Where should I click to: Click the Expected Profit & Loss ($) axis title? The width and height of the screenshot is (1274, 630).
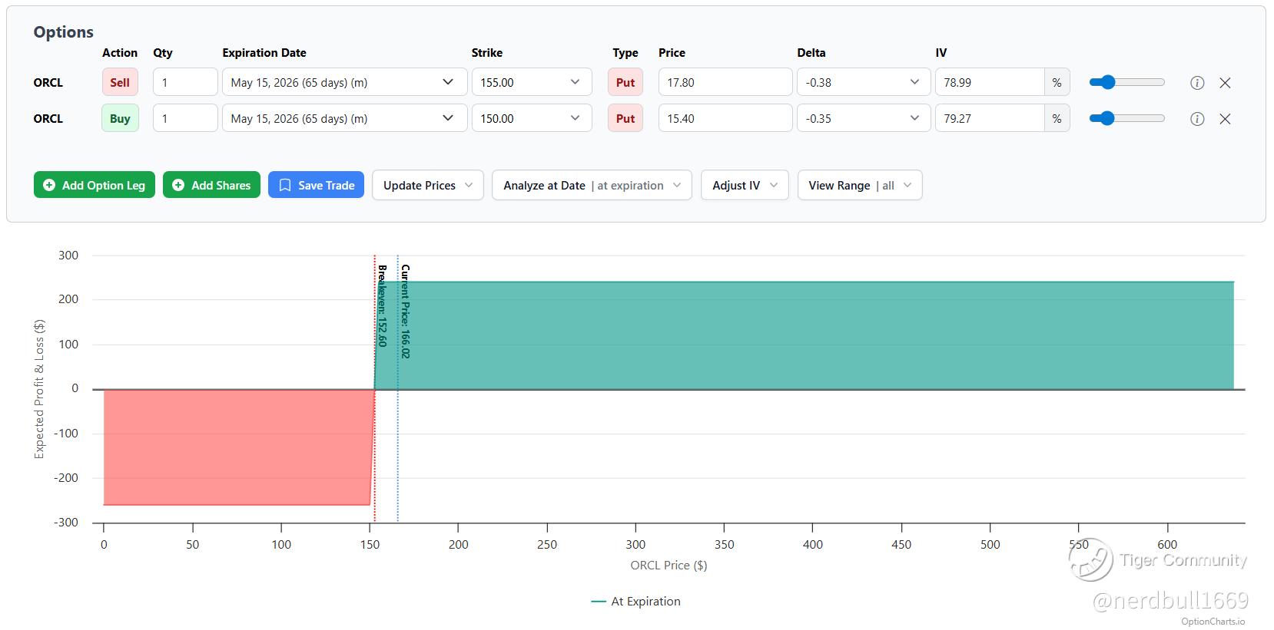[x=39, y=389]
